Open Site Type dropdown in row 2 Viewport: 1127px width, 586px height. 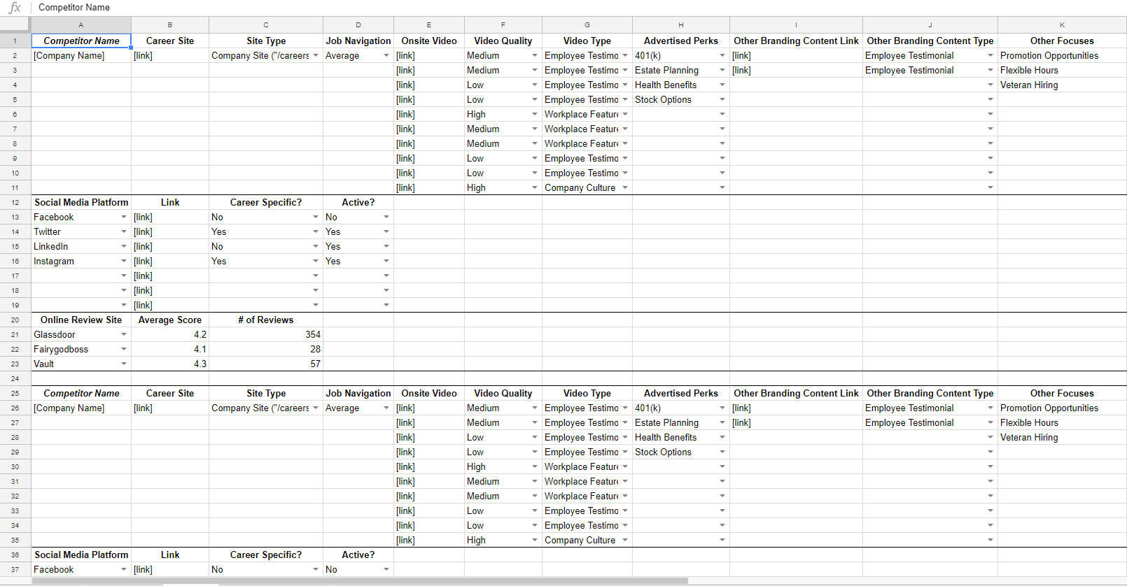coord(316,55)
